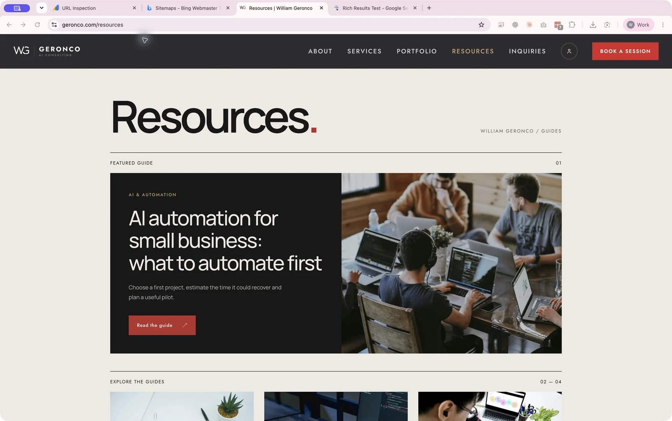Open the Chrome three-dot menu

point(663,25)
